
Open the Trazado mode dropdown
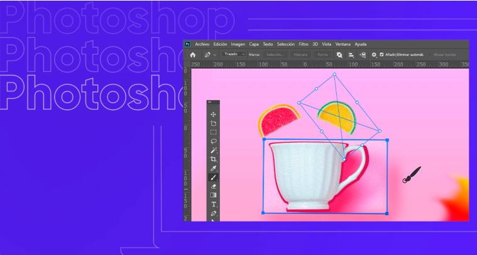[234, 55]
